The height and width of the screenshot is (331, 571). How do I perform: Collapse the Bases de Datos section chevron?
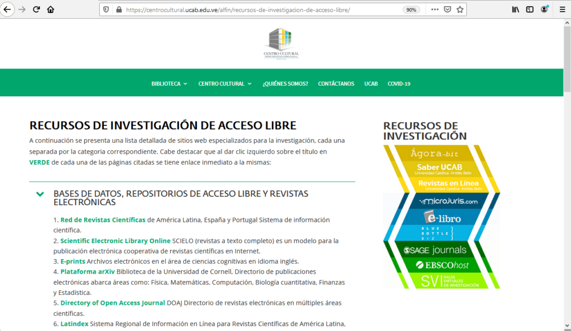(40, 194)
